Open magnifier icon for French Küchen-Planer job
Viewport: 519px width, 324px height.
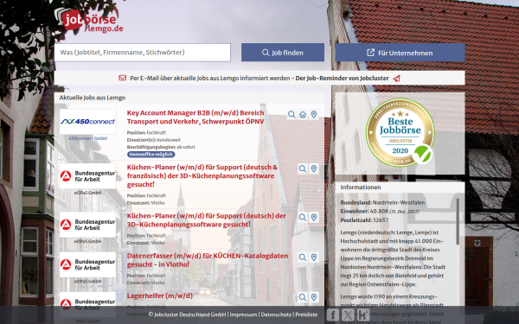pyautogui.click(x=303, y=169)
